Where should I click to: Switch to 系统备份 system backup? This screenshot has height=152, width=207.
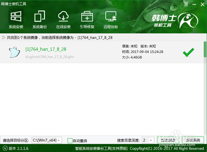click(40, 19)
